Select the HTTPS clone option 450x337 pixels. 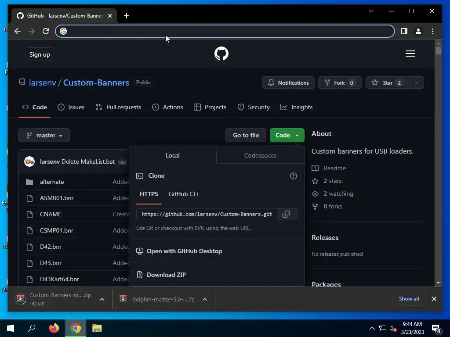149,194
